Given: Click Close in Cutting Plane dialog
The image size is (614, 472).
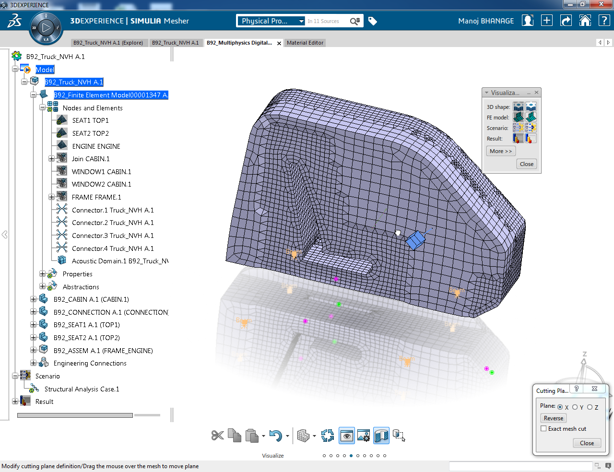Looking at the screenshot, I should pos(587,443).
